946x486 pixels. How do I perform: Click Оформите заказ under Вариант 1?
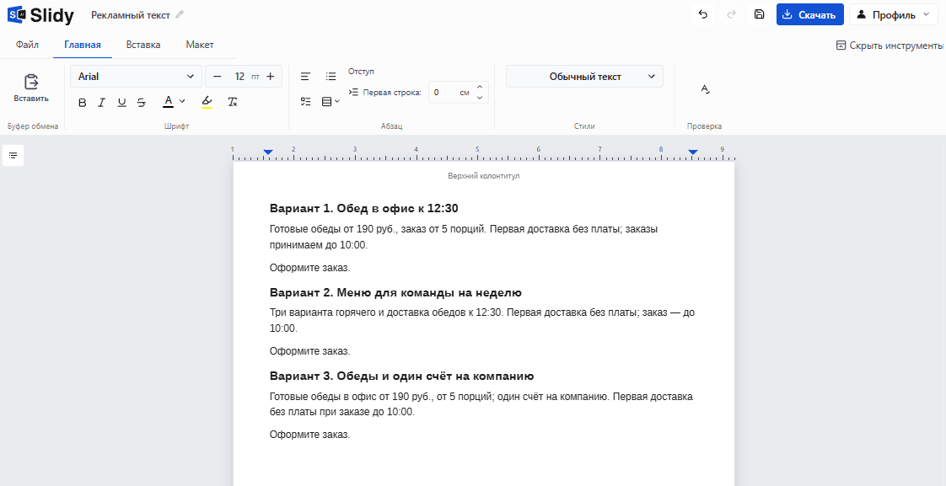click(x=309, y=267)
